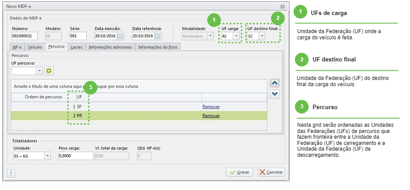Select the PR row in the grid
Screen dimensions: 410x190
[x=139, y=116]
